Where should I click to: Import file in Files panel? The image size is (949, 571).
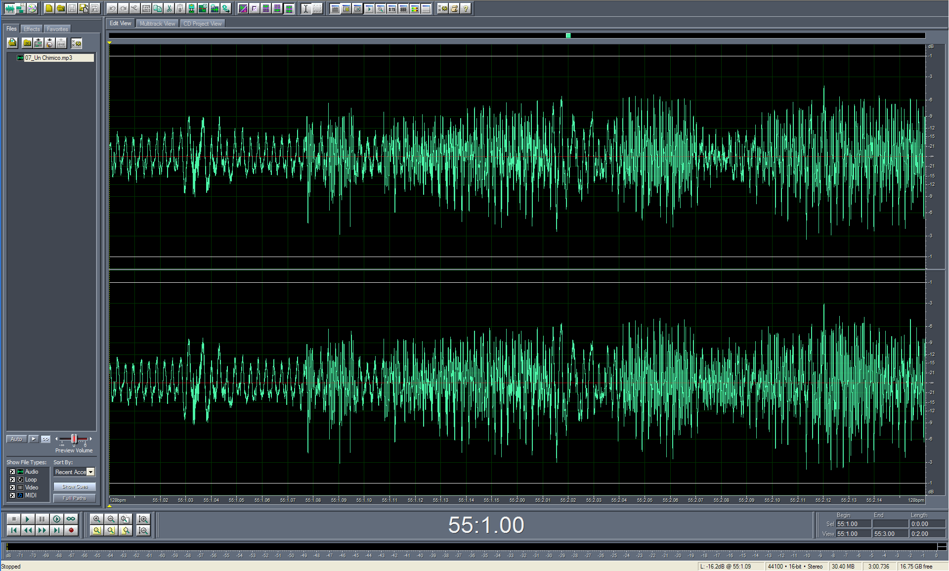(x=12, y=43)
